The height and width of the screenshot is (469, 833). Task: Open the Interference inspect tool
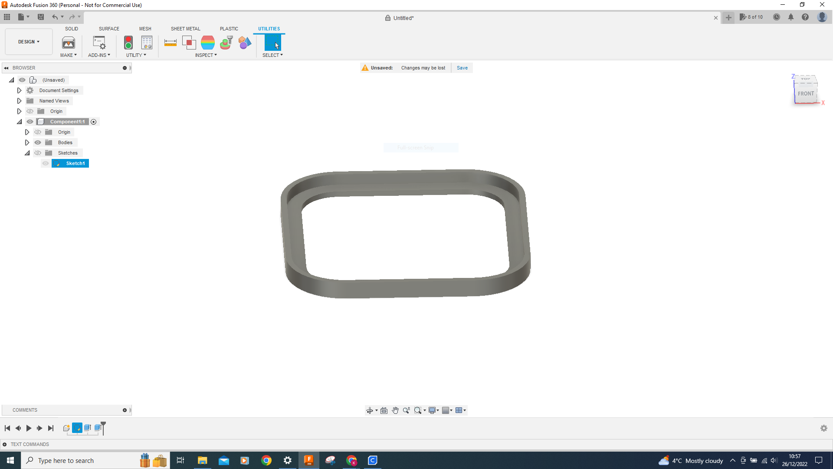(x=189, y=43)
